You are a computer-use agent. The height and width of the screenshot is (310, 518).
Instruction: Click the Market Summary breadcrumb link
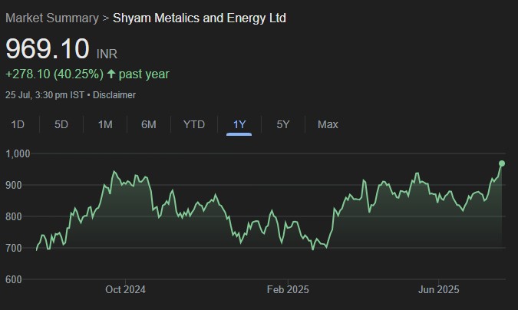52,18
